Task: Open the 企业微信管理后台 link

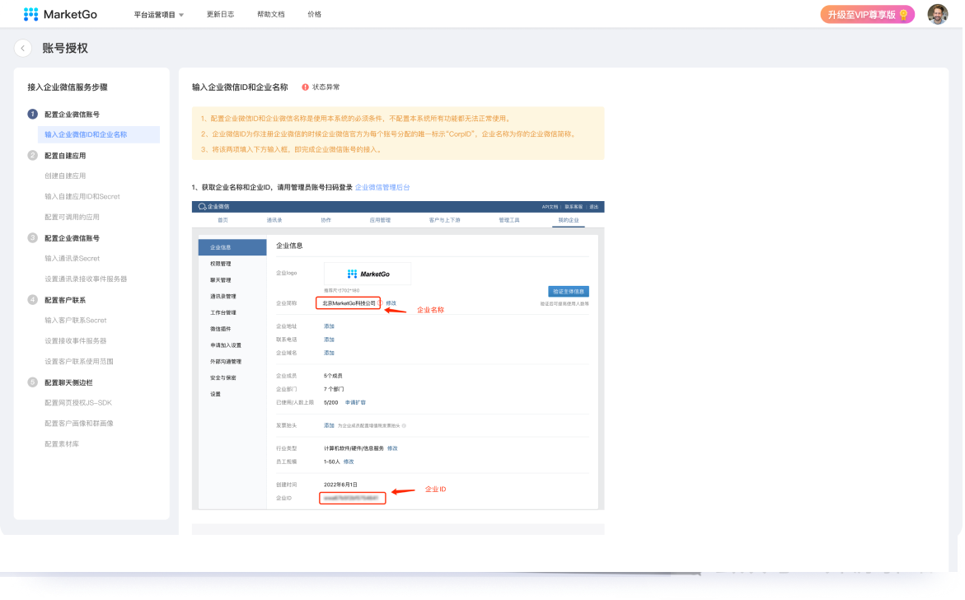Action: (382, 188)
